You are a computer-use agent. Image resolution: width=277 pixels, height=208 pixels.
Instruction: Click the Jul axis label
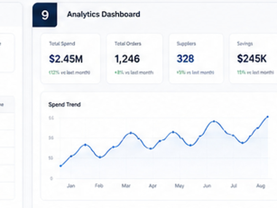(x=234, y=186)
